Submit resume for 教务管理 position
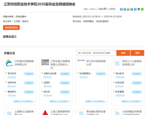The image size is (145, 115). [x=137, y=92]
